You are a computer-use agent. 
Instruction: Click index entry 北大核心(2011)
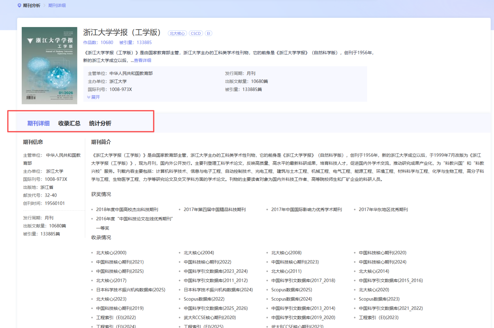[x=286, y=271]
